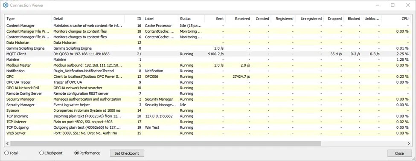Sort by the Status column header
Screen dimensions: 416x161
pos(191,18)
